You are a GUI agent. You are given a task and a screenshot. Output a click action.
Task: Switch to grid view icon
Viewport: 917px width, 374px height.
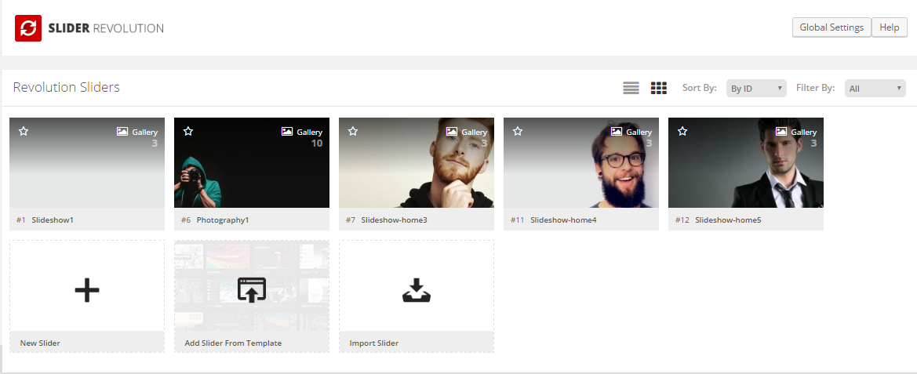658,89
